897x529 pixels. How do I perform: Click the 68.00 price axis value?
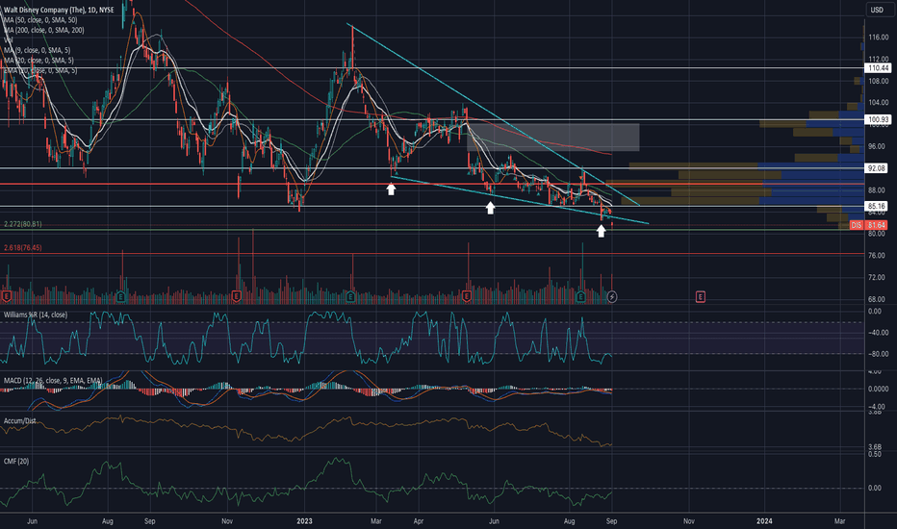coord(877,299)
